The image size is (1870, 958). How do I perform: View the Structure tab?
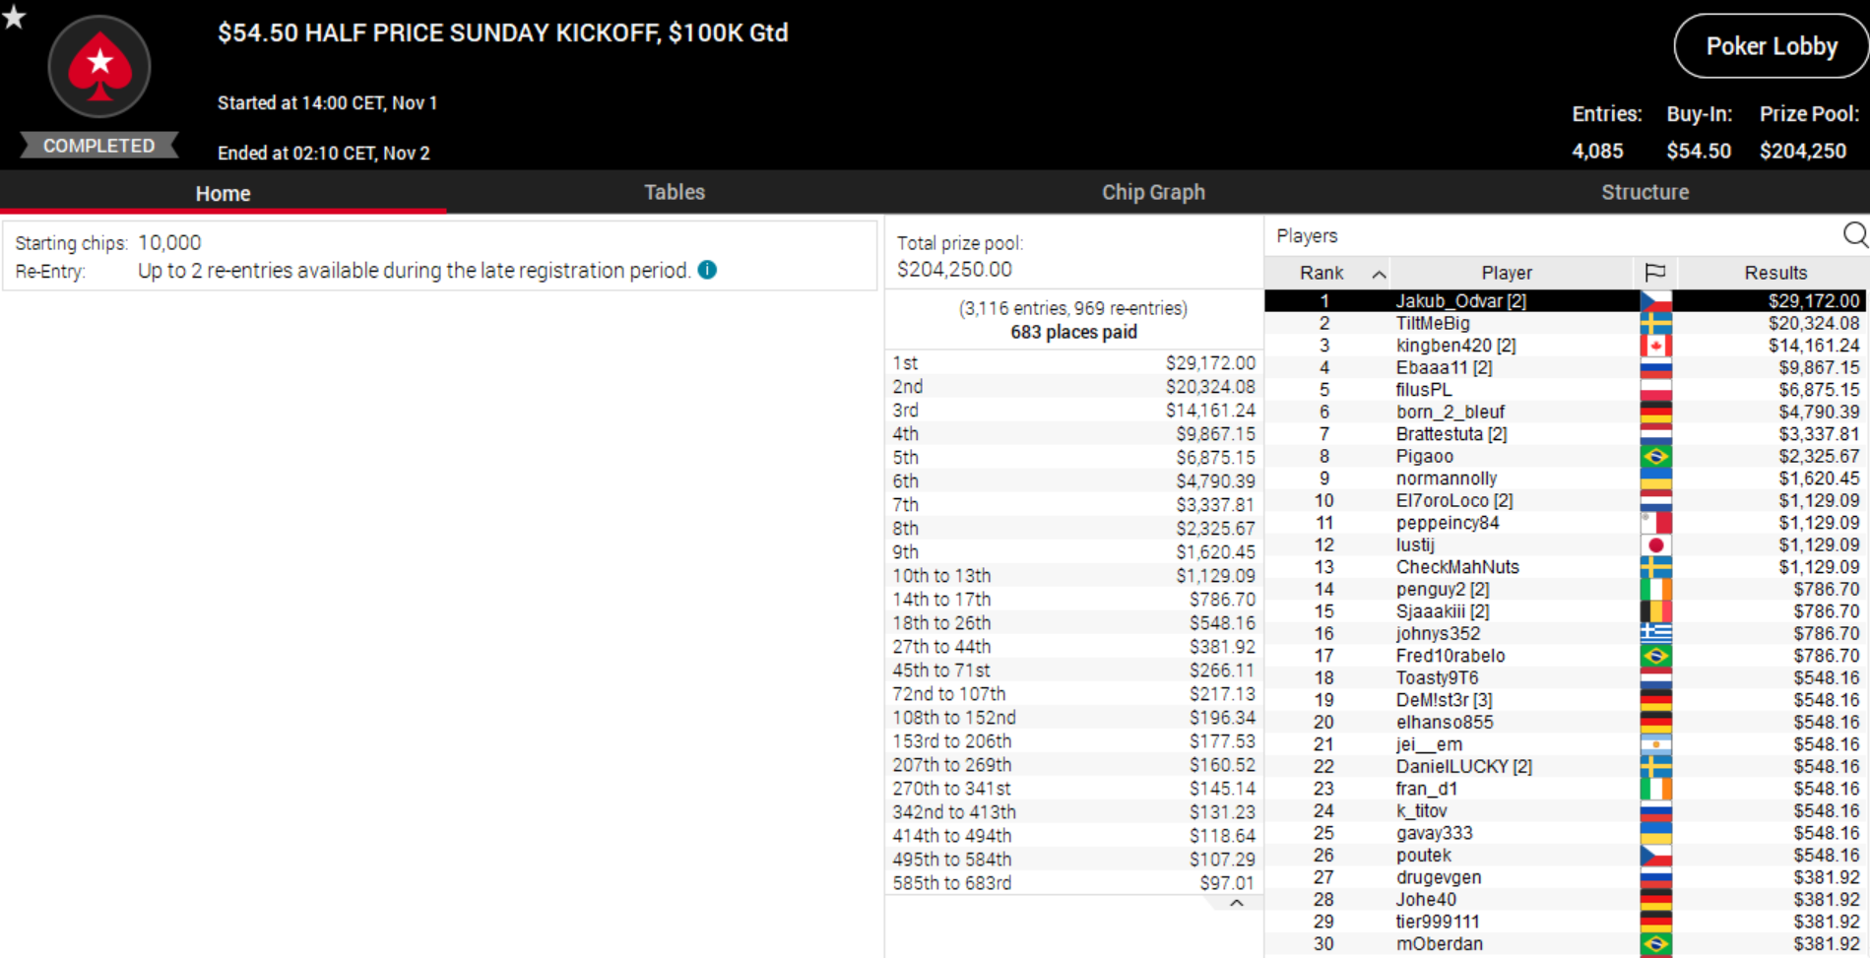(1644, 192)
